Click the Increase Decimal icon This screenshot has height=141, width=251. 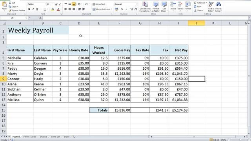tap(132, 9)
